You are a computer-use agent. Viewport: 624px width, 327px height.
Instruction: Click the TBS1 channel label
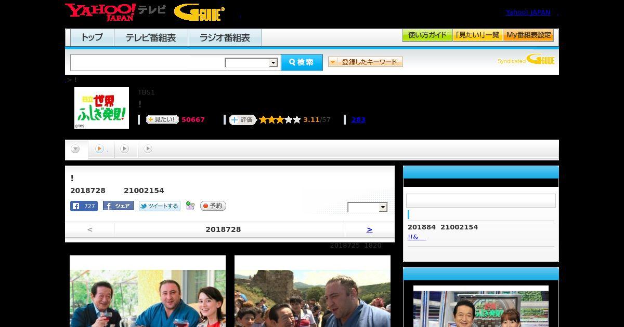coord(146,92)
